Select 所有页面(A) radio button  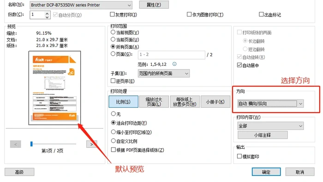[x=113, y=47]
